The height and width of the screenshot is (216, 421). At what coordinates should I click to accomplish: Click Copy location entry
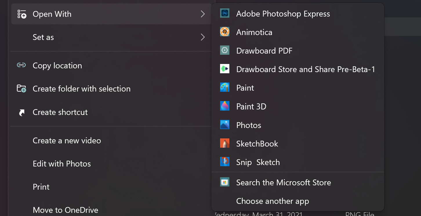pos(111,65)
